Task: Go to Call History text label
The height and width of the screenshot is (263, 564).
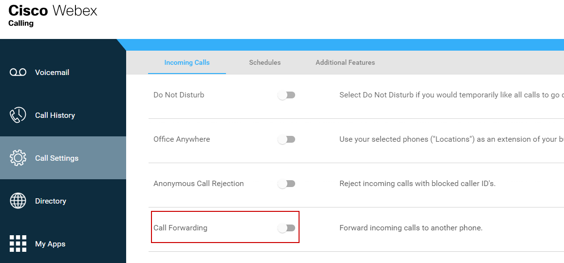Action: click(55, 115)
